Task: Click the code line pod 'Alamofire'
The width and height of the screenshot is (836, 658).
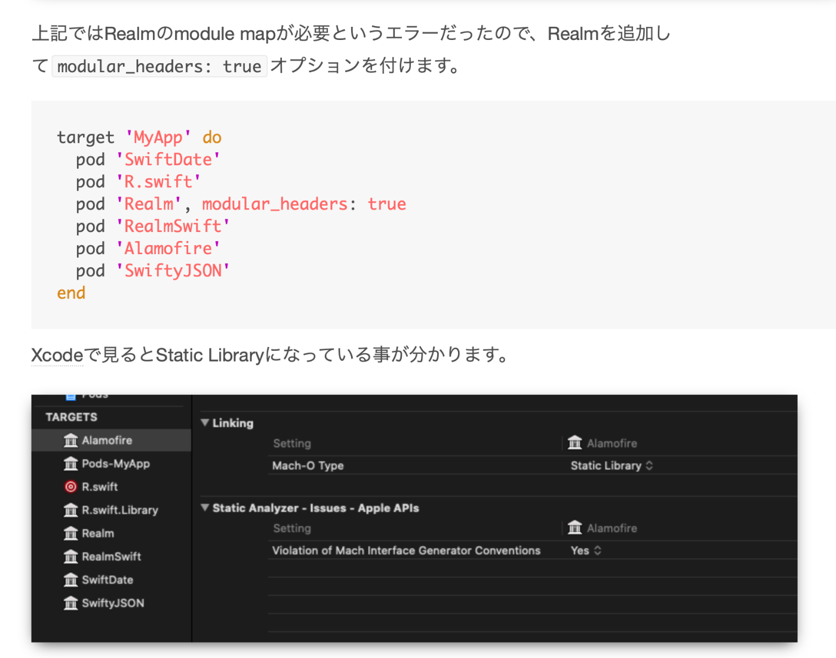Action: (148, 248)
